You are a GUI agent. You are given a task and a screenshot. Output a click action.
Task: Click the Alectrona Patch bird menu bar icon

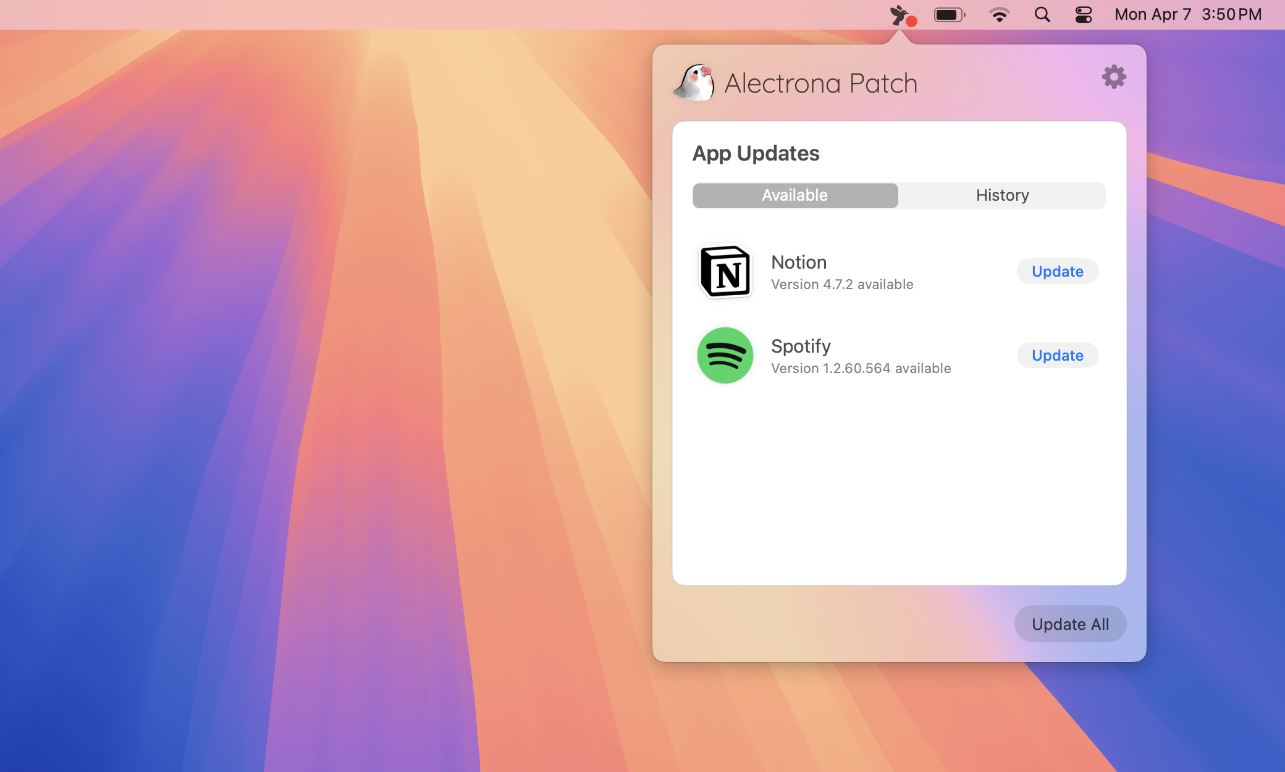coord(899,14)
